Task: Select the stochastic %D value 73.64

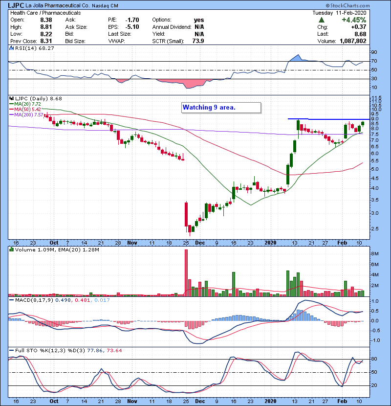Action: click(114, 351)
